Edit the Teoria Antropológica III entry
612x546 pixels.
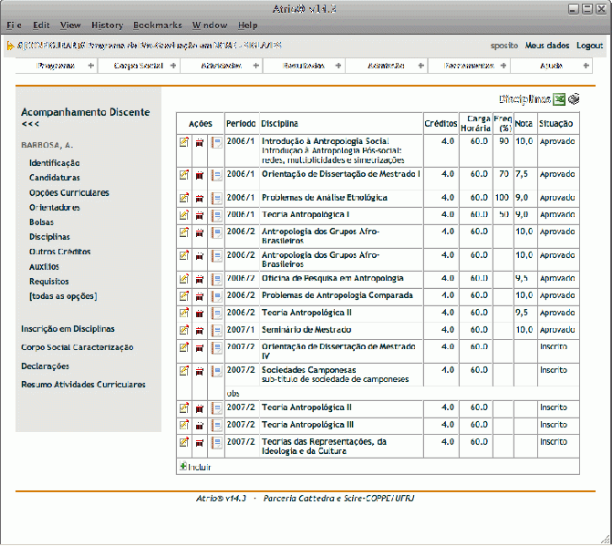pos(184,425)
